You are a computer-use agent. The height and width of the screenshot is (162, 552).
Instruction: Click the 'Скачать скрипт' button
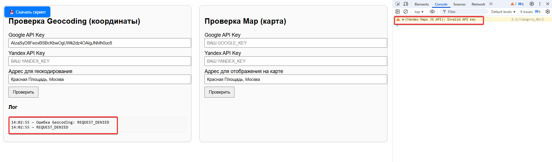tap(27, 12)
